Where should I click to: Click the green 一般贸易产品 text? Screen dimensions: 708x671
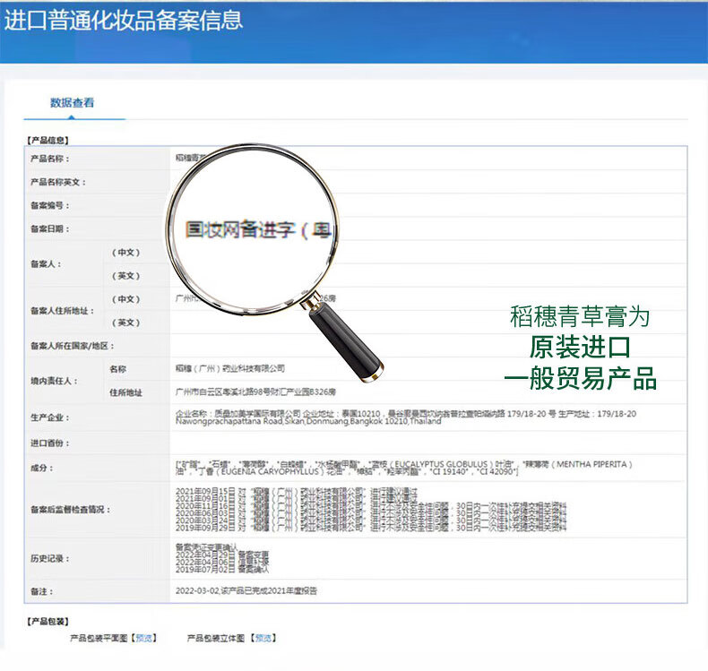point(580,378)
